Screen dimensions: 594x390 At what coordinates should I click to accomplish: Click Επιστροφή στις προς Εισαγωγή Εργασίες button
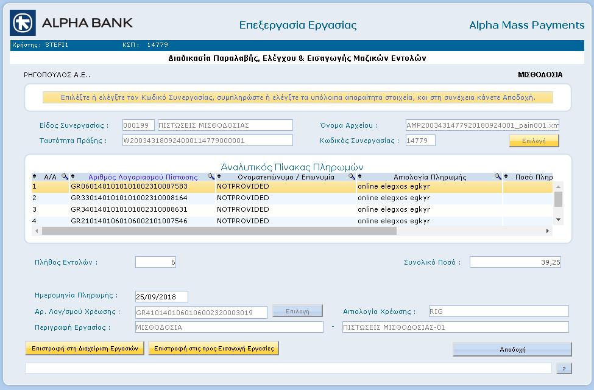(214, 349)
